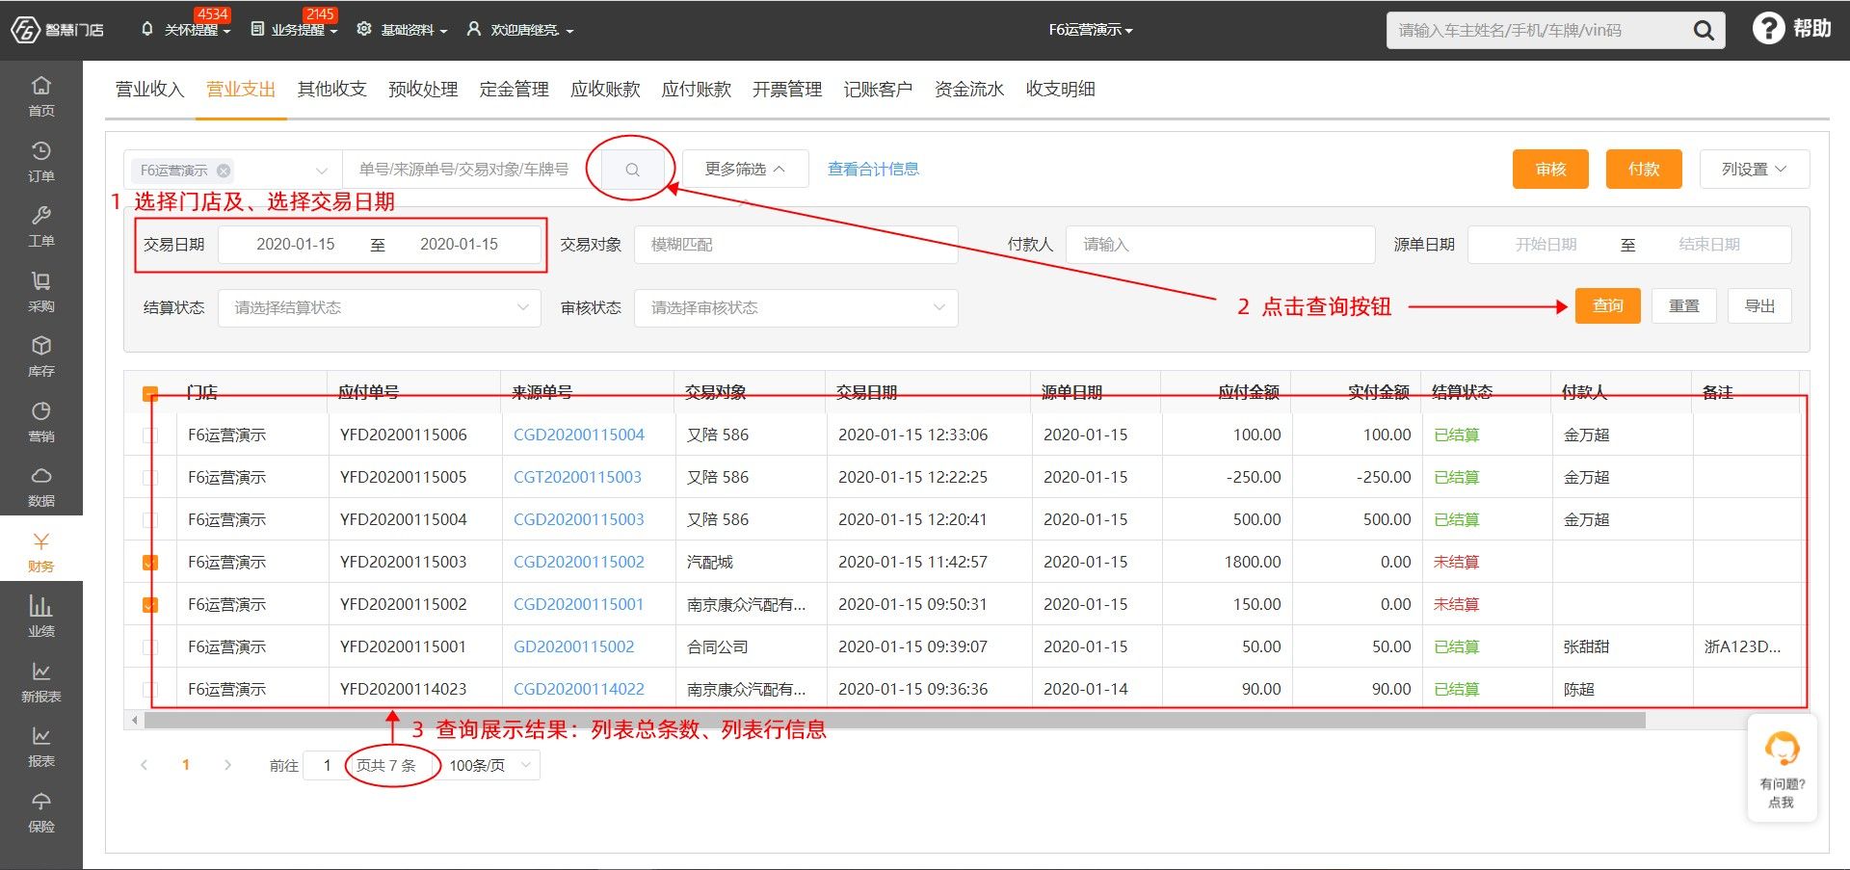Click the 源单日期 start date field
This screenshot has width=1850, height=870.
point(1546,245)
